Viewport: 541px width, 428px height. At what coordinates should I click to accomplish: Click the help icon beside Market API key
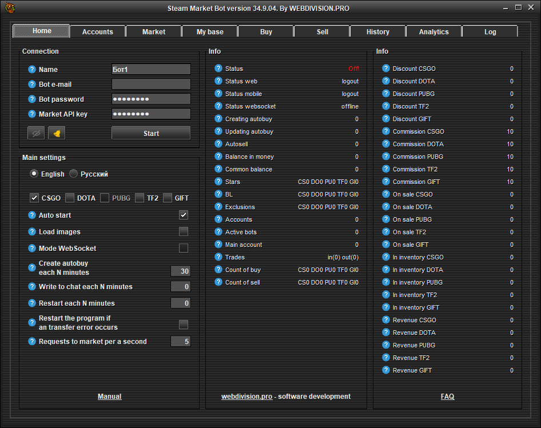pos(32,114)
